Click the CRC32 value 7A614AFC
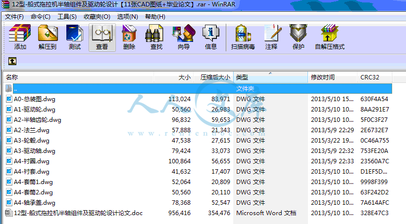The width and height of the screenshot is (406, 224). (375, 203)
